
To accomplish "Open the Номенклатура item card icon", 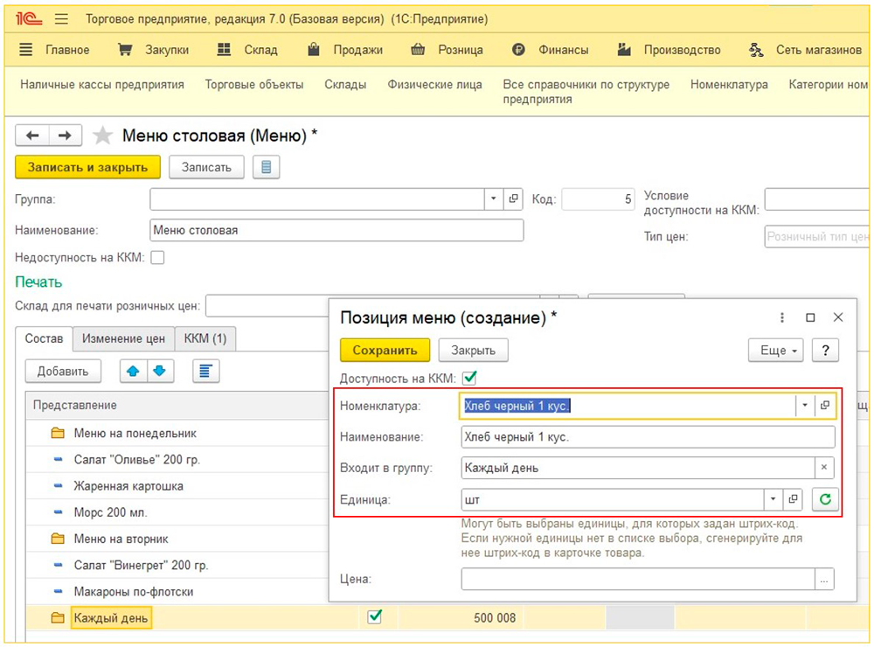I will (823, 406).
